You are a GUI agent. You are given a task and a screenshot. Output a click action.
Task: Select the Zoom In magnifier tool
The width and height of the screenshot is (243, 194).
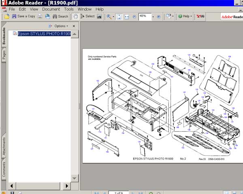click(x=109, y=17)
